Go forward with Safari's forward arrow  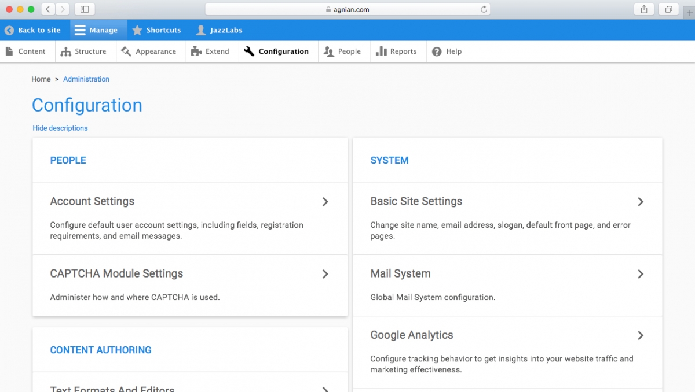(62, 9)
